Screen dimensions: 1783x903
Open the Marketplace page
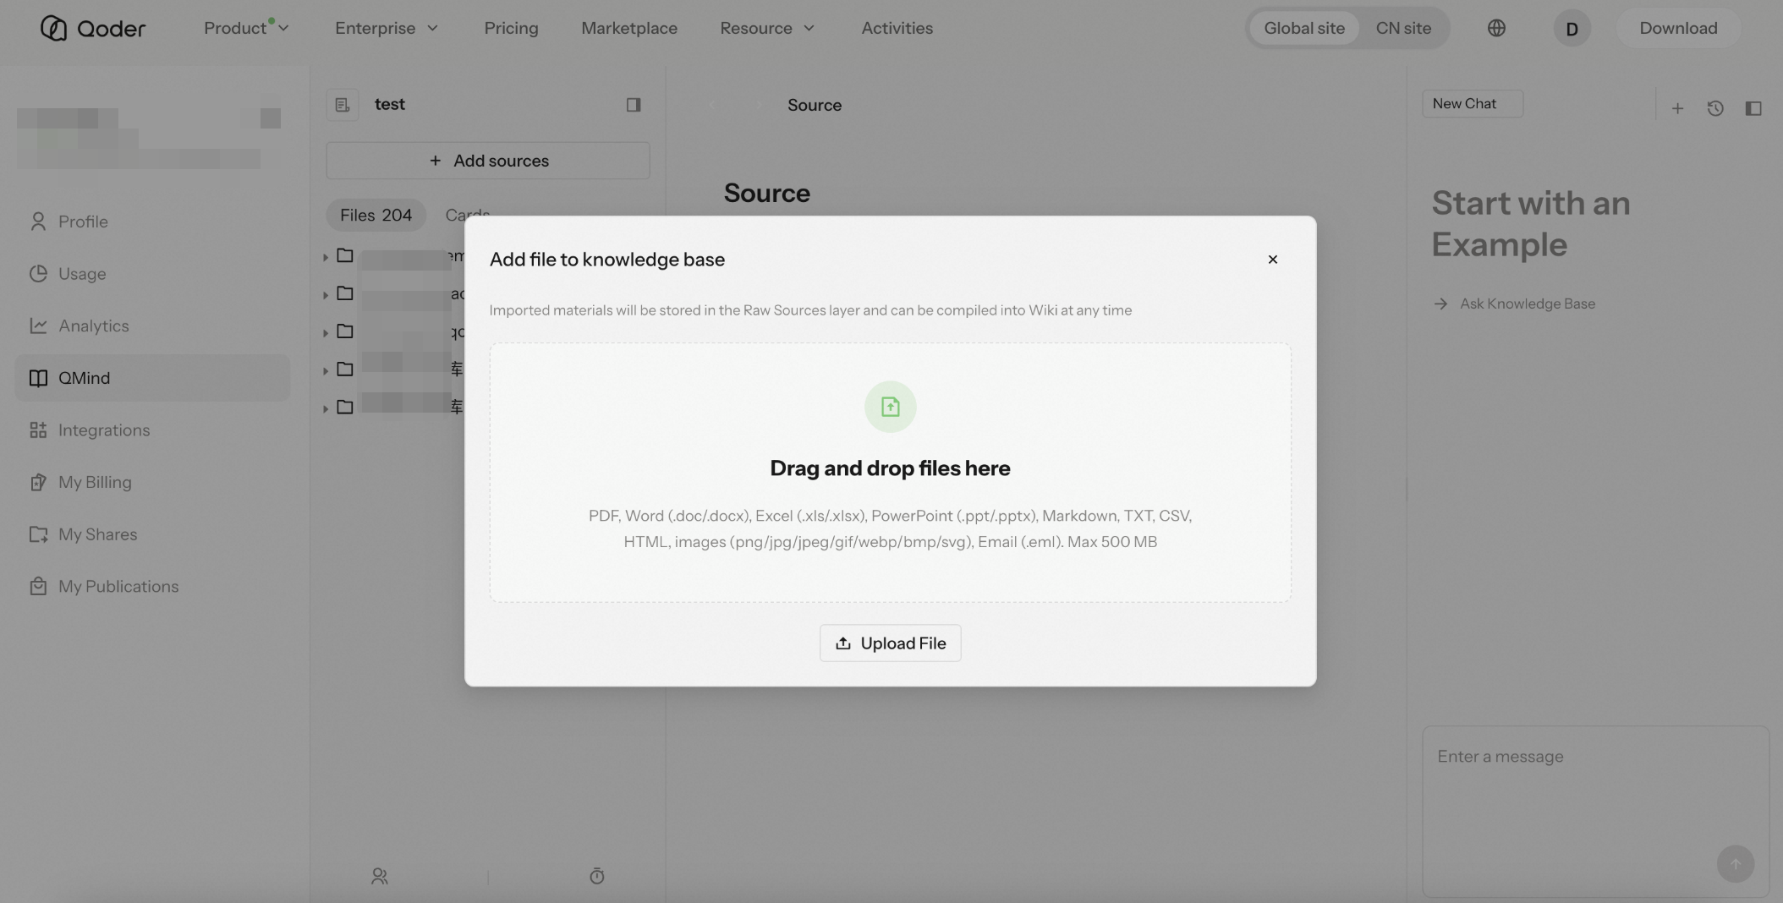(629, 28)
